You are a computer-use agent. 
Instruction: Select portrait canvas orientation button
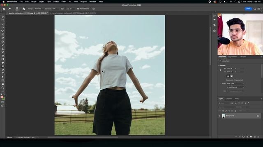(x=228, y=76)
